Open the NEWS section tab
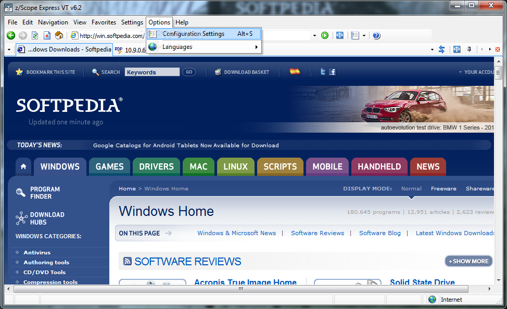507x309 pixels. [x=428, y=166]
